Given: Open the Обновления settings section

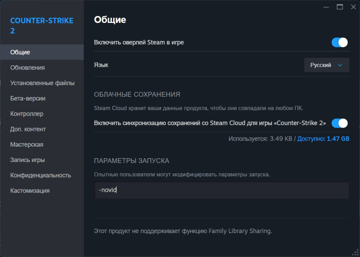Looking at the screenshot, I should pyautogui.click(x=27, y=68).
